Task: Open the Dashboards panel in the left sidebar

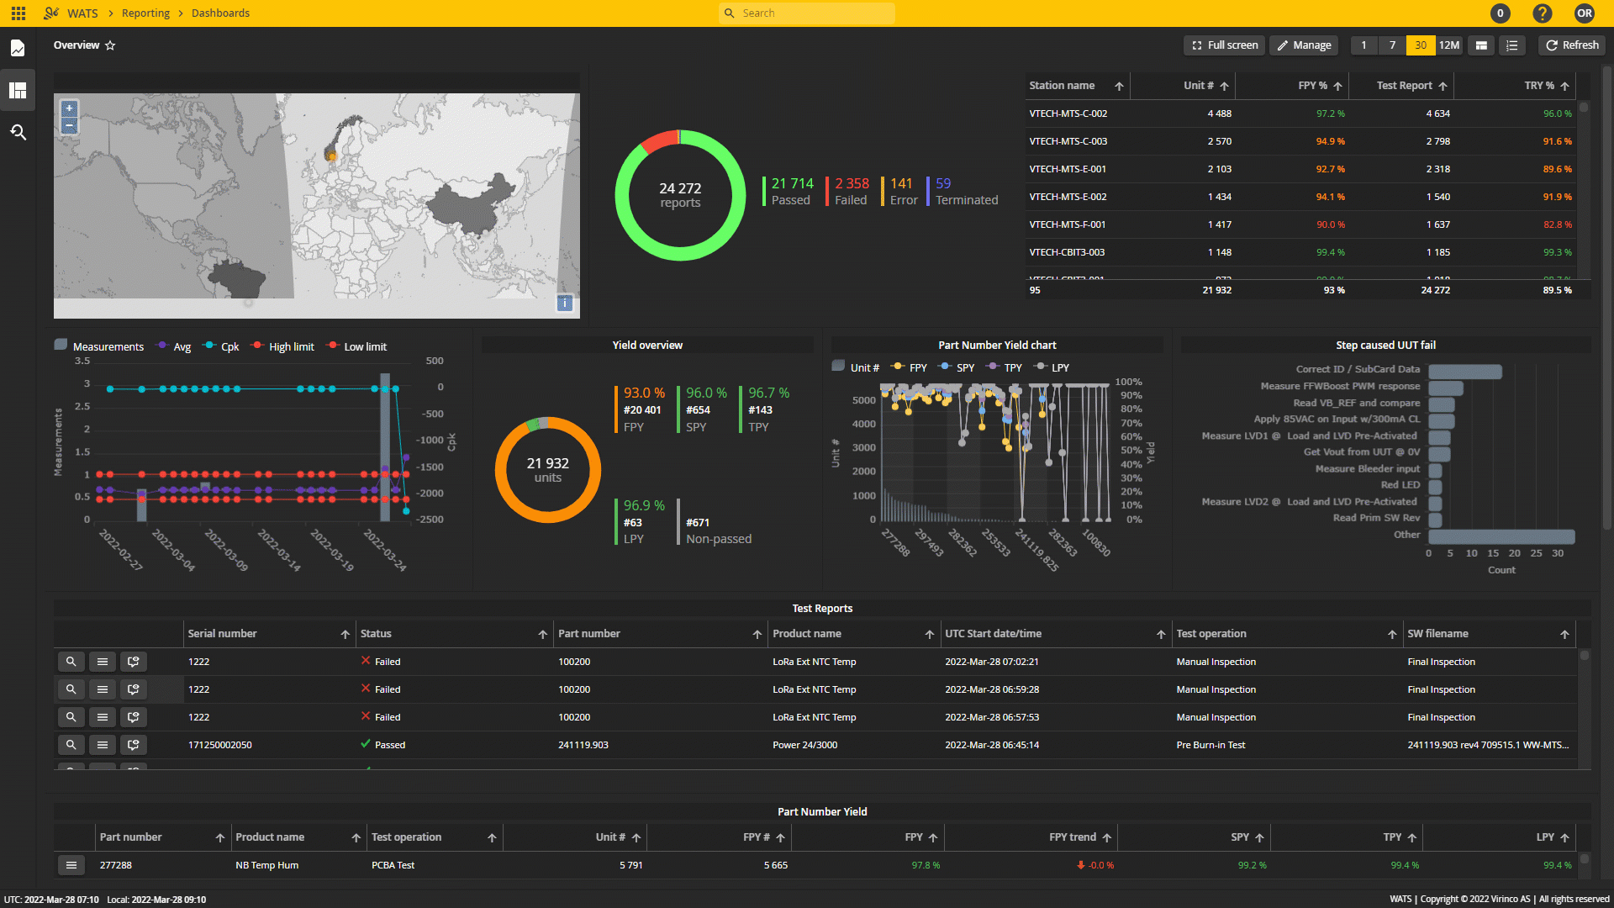Action: click(x=18, y=90)
